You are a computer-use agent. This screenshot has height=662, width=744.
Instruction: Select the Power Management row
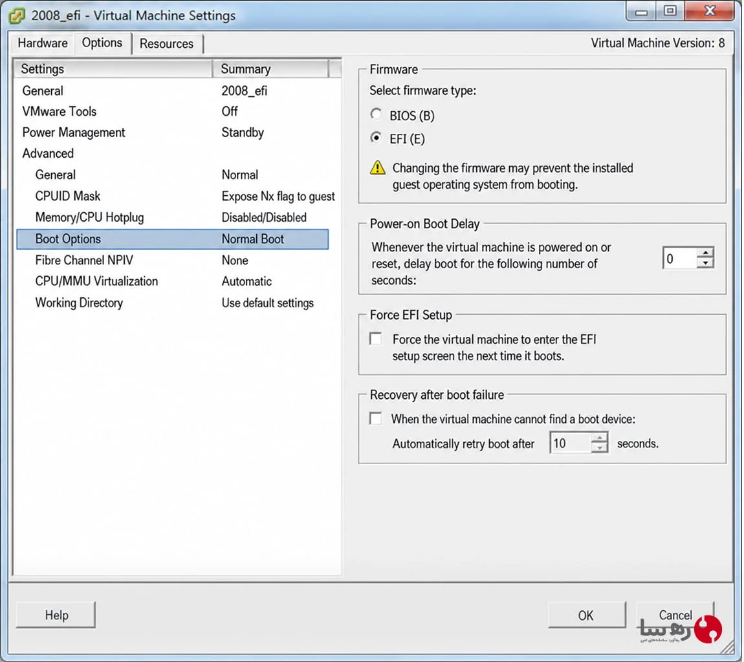pos(172,133)
